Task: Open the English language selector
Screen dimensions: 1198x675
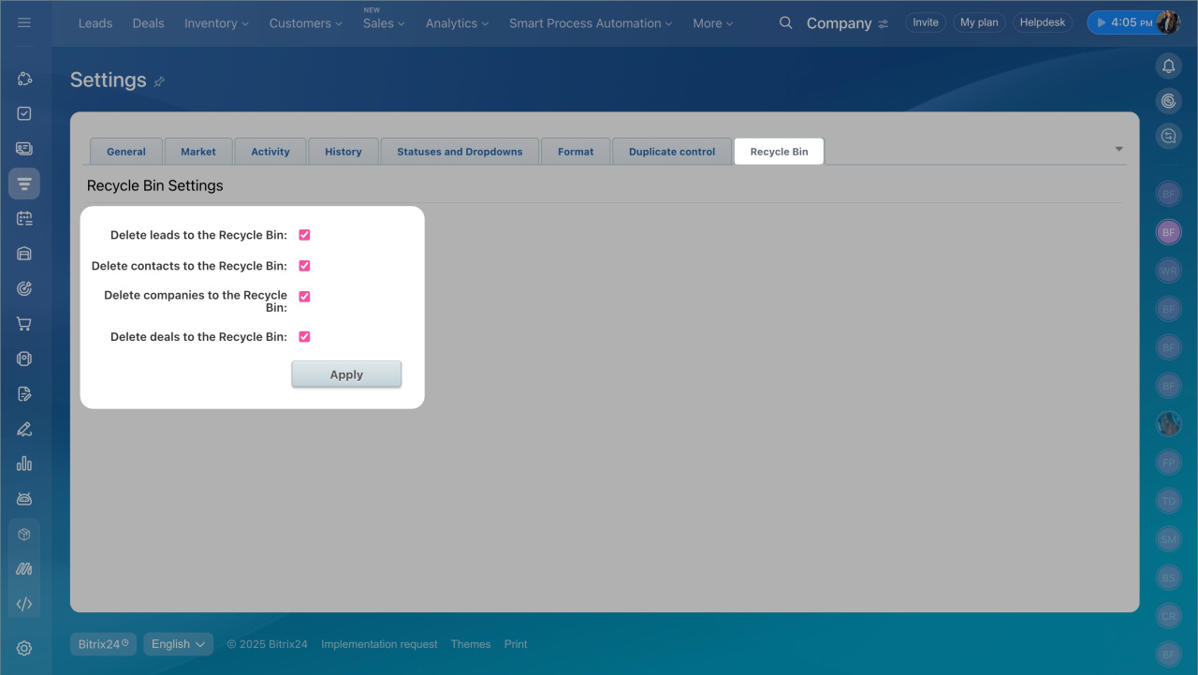Action: 178,644
